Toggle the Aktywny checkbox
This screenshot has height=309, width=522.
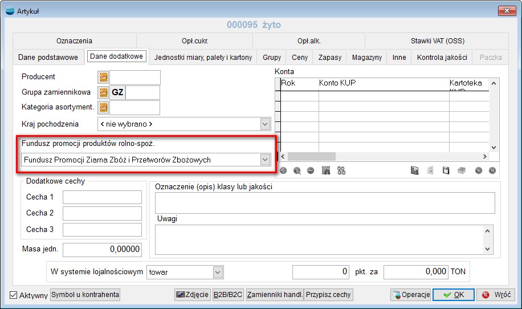(x=13, y=295)
